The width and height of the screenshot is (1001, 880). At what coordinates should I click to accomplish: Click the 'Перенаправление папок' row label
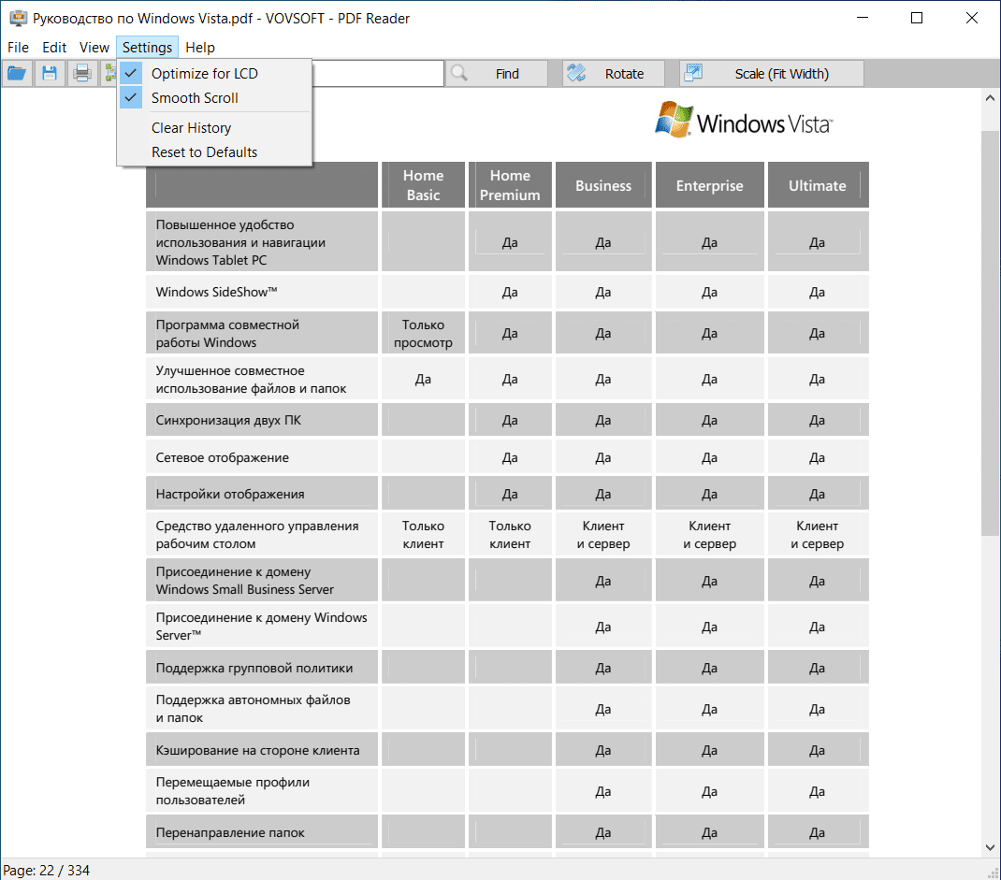click(230, 833)
